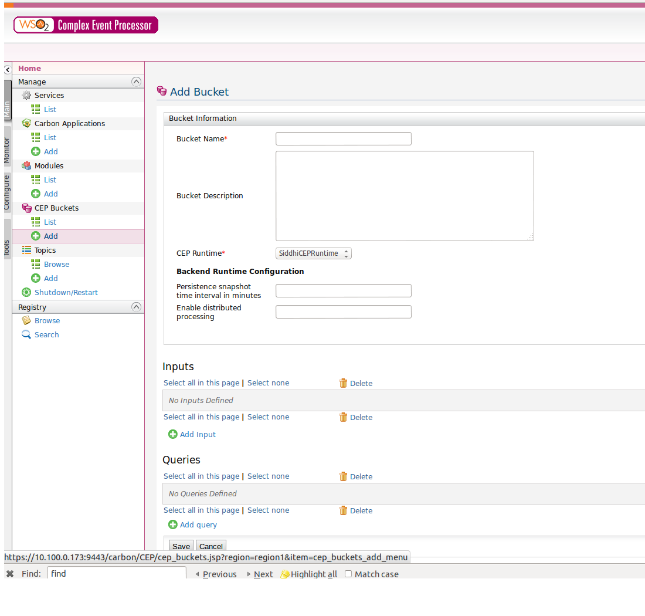645x616 pixels.
Task: Click the Topics list icon
Action: tap(26, 250)
